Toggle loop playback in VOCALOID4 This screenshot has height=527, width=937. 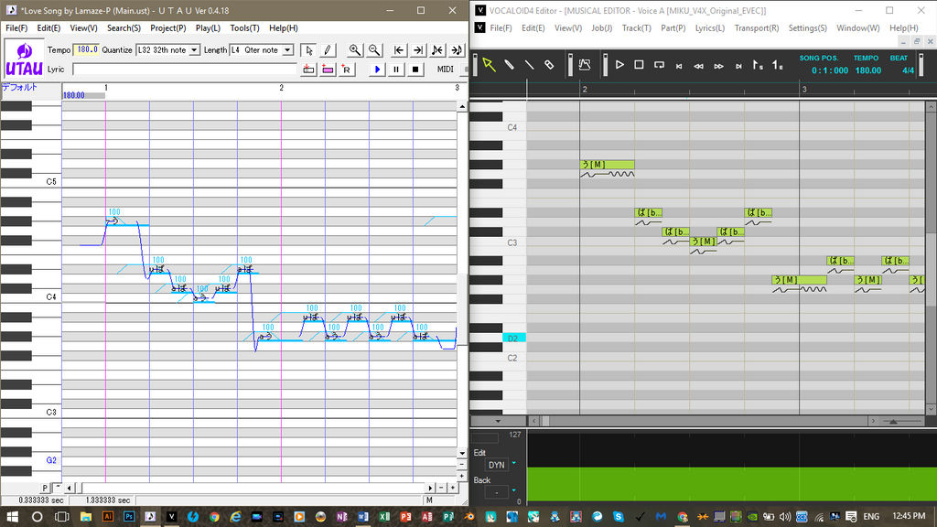coord(659,65)
